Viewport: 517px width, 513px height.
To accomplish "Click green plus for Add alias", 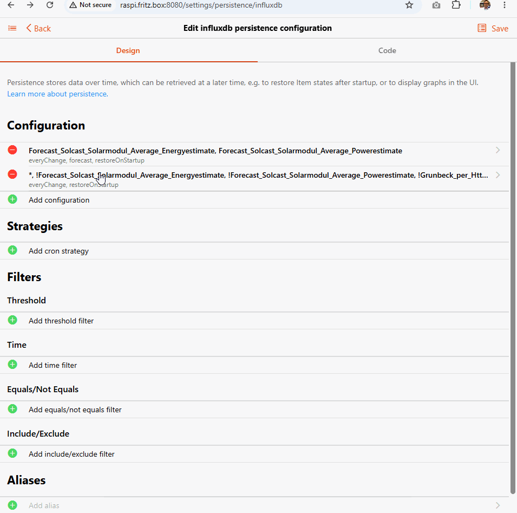I will click(x=12, y=505).
